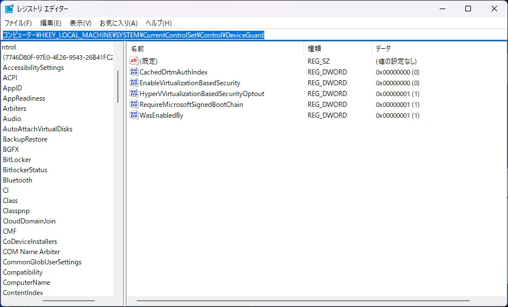
Task: Select the {7746D80F-97E0-4E26... key in tree
Action: [58, 57]
